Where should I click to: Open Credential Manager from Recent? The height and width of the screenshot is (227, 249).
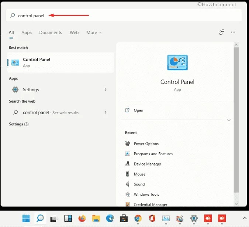pos(151,205)
